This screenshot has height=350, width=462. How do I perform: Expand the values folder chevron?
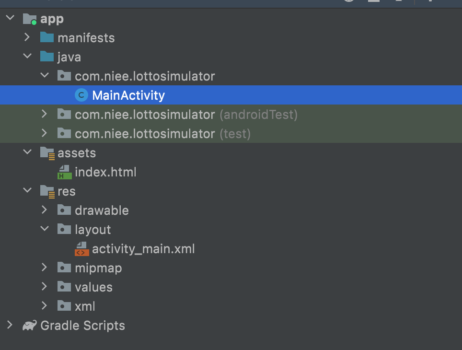45,286
